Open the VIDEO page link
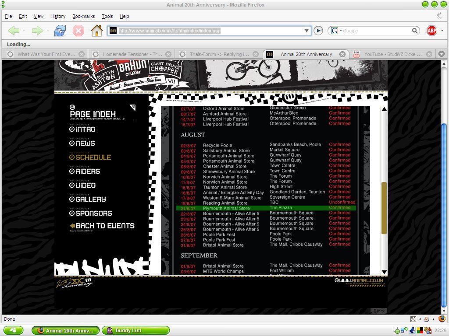449x336 pixels. [x=82, y=185]
